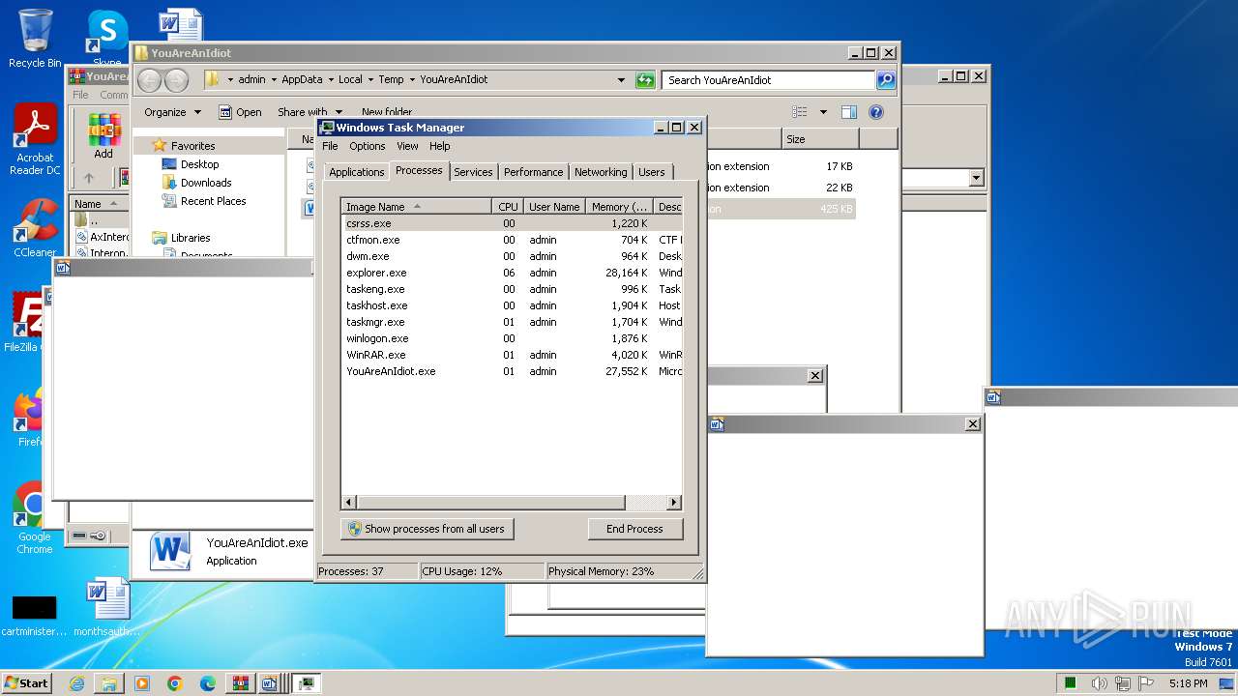The image size is (1238, 696).
Task: Select dwm.exe process row
Action: pos(513,256)
